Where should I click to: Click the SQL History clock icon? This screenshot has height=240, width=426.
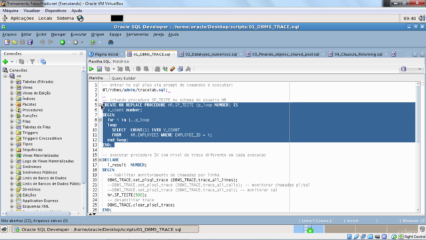click(x=180, y=69)
